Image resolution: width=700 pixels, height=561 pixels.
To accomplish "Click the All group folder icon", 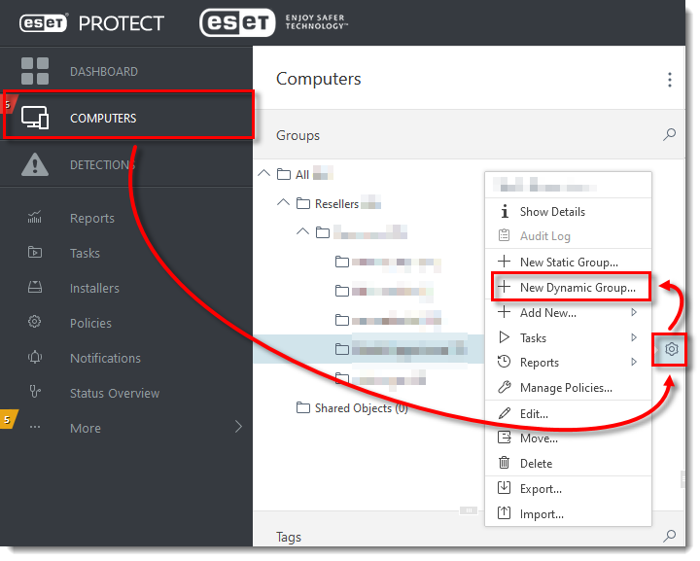I will tap(284, 174).
